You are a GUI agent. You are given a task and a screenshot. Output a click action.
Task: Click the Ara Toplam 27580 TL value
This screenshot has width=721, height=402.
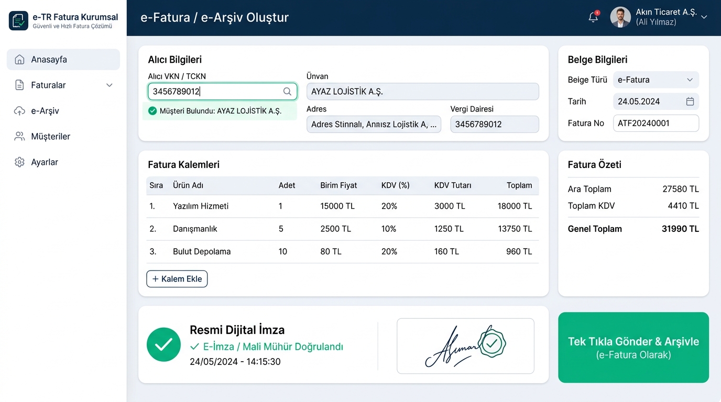(x=681, y=189)
